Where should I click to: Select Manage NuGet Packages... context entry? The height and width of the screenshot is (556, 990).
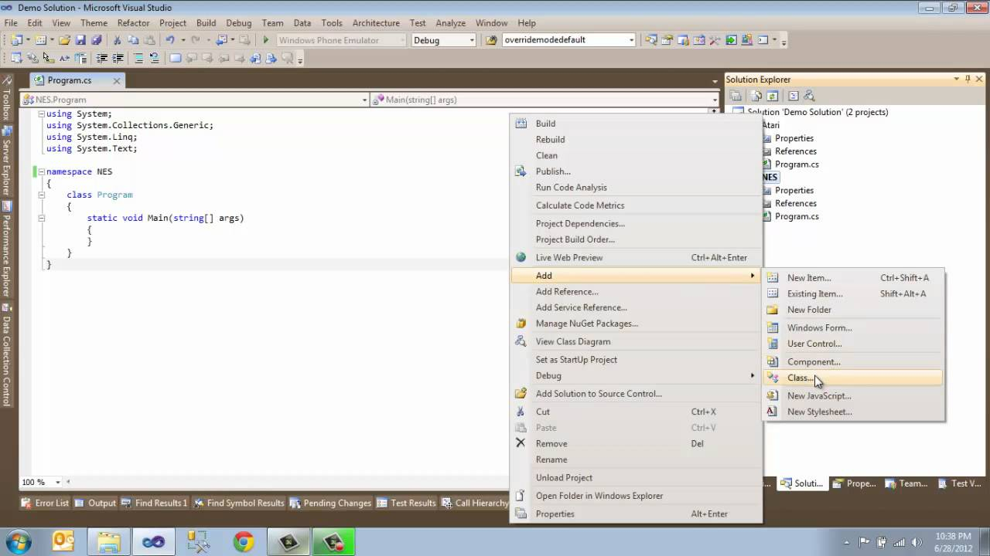636,324
